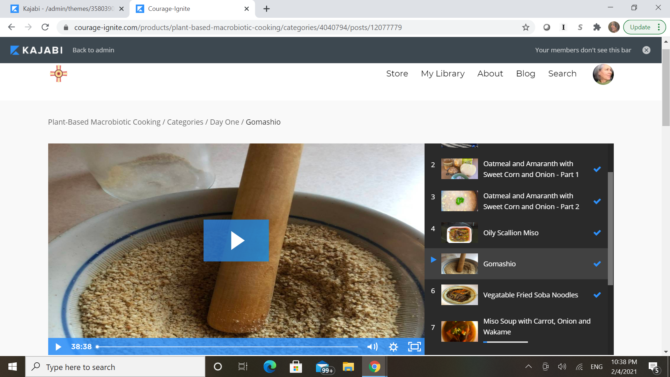
Task: Click completion checkmark for Oatmeal Part 1
Action: click(597, 169)
